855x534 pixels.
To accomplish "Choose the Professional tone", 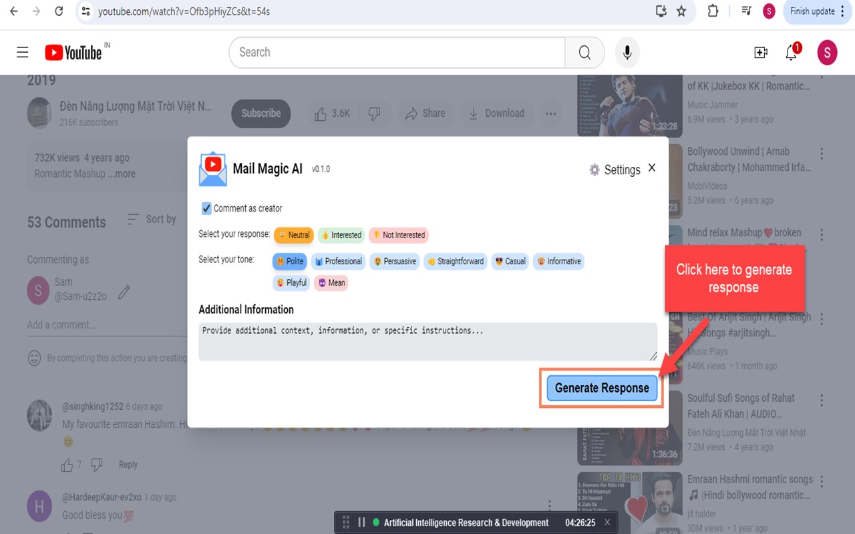I will 338,261.
